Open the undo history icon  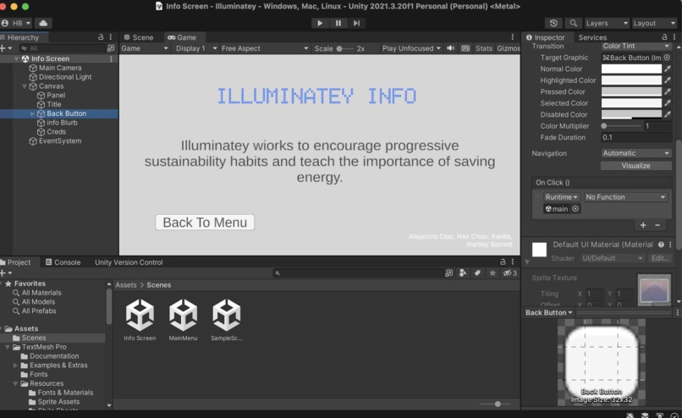(x=553, y=23)
